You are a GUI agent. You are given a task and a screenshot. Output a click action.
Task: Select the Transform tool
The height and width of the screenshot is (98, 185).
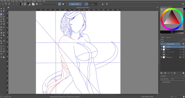(x=1, y=27)
